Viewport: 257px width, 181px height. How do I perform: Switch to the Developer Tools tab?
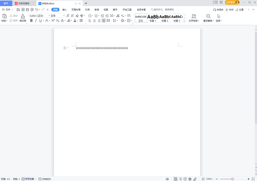pos(127,10)
